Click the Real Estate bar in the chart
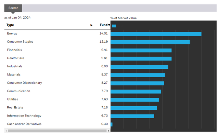Screen dimensions: 219x134 (134, 108)
